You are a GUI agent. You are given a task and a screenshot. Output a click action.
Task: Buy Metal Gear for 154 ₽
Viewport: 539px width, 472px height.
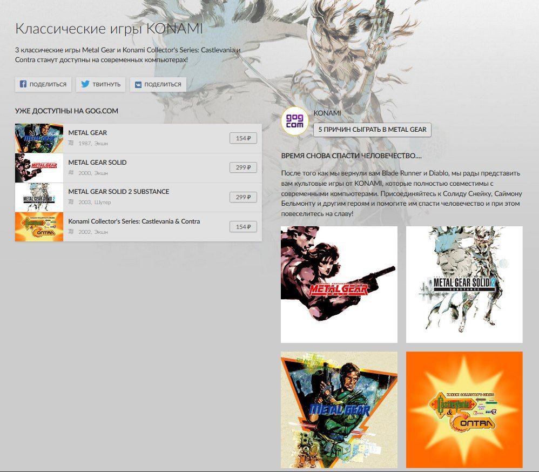coord(243,138)
